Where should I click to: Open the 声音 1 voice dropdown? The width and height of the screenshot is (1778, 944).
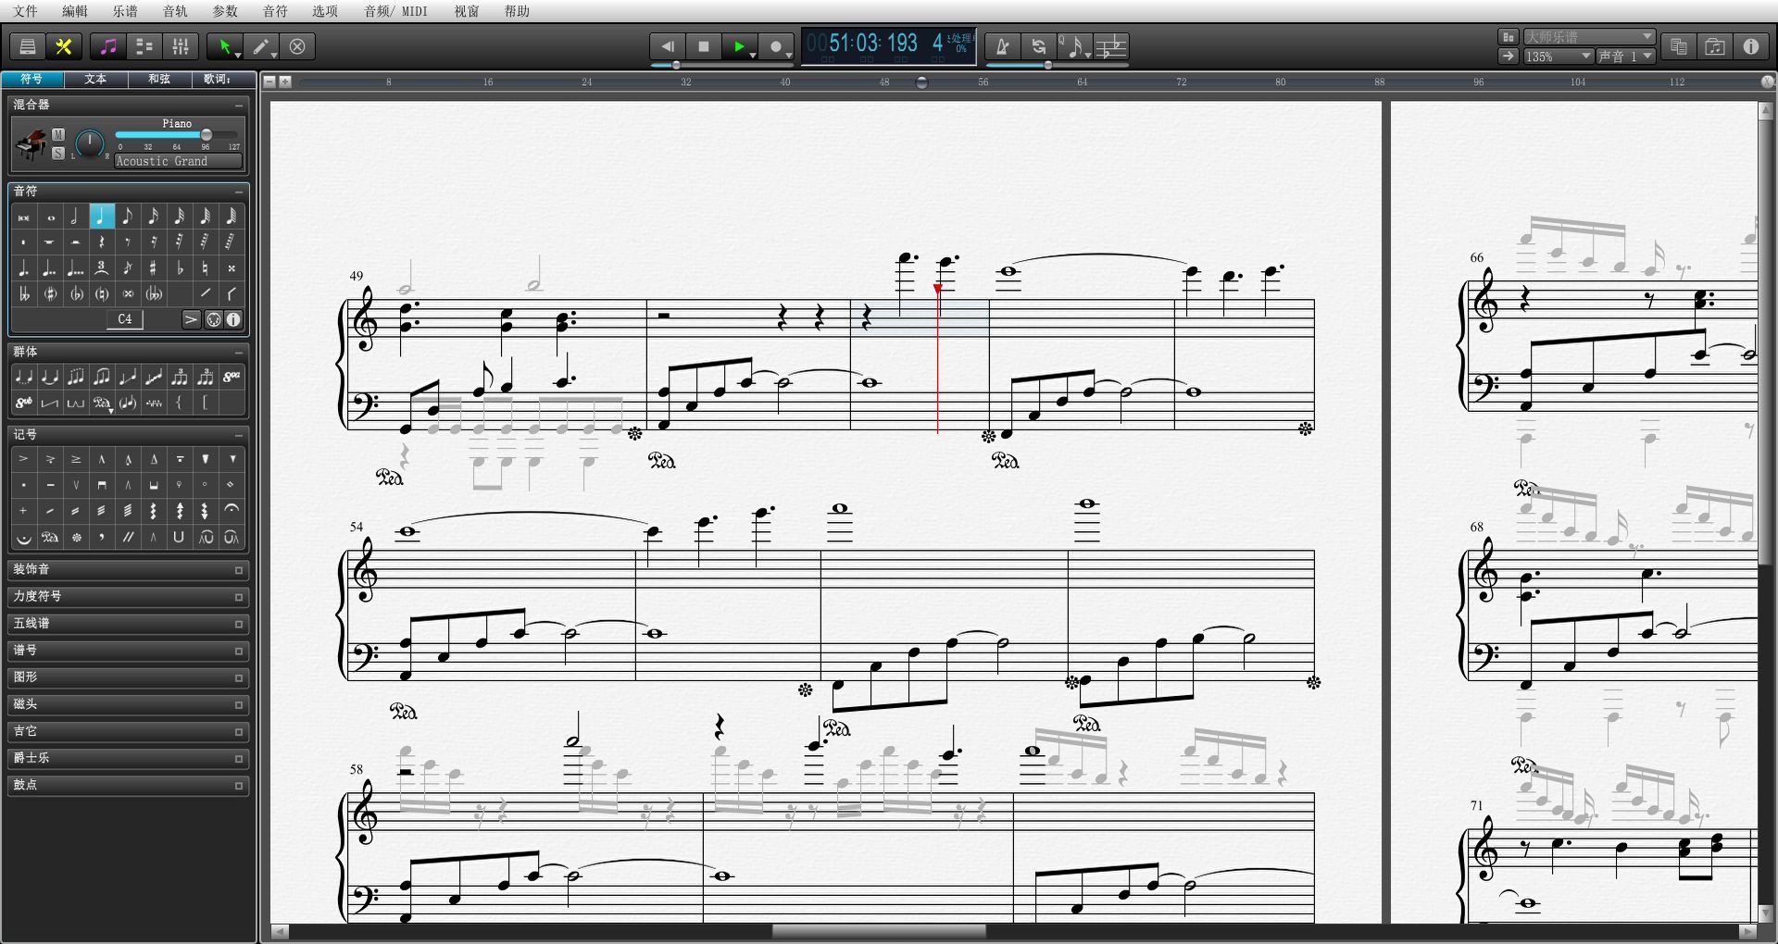(1626, 56)
